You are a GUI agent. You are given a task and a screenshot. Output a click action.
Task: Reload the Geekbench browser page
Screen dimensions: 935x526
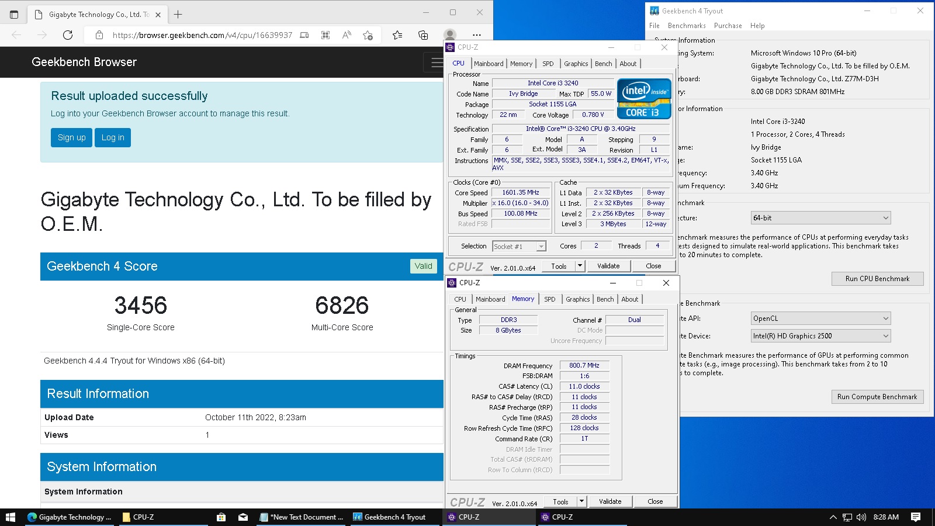point(68,35)
